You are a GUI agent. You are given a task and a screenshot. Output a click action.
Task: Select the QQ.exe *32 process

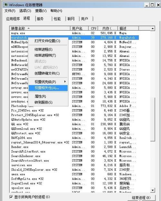[74, 124]
